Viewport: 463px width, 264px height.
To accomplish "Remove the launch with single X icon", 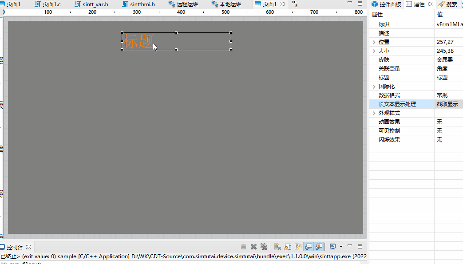I will tap(253, 247).
